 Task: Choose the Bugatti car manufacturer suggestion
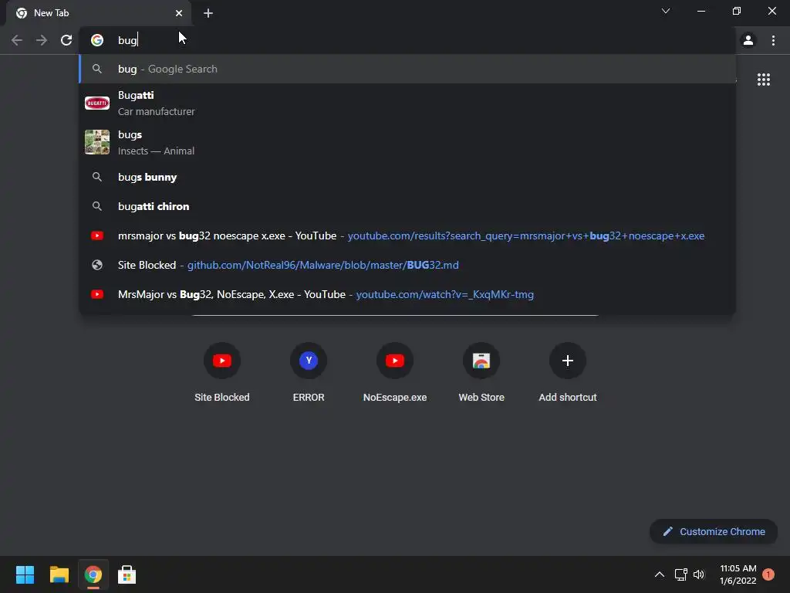[x=407, y=103]
